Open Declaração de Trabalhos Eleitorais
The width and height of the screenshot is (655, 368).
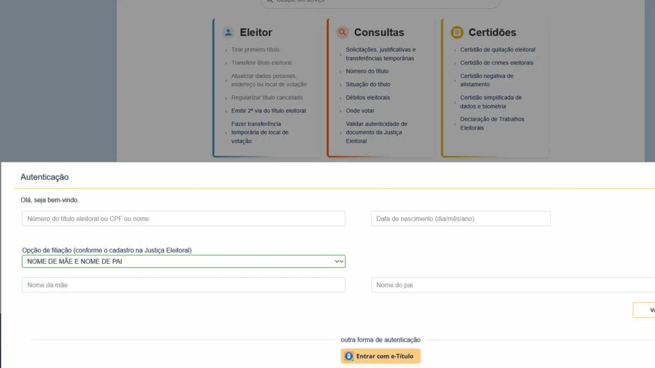click(x=492, y=123)
